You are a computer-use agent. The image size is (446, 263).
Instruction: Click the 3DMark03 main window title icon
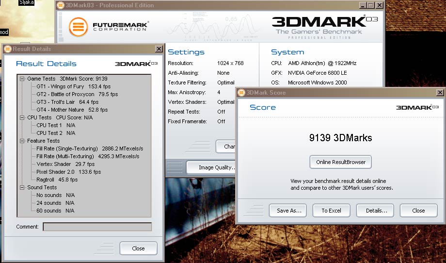pos(60,5)
